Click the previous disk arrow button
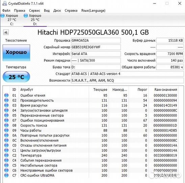 (x=6, y=32)
